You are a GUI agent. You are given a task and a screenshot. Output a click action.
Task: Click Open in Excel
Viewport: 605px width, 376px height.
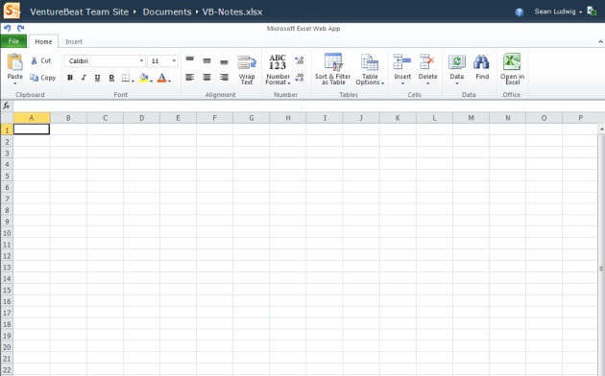click(512, 69)
